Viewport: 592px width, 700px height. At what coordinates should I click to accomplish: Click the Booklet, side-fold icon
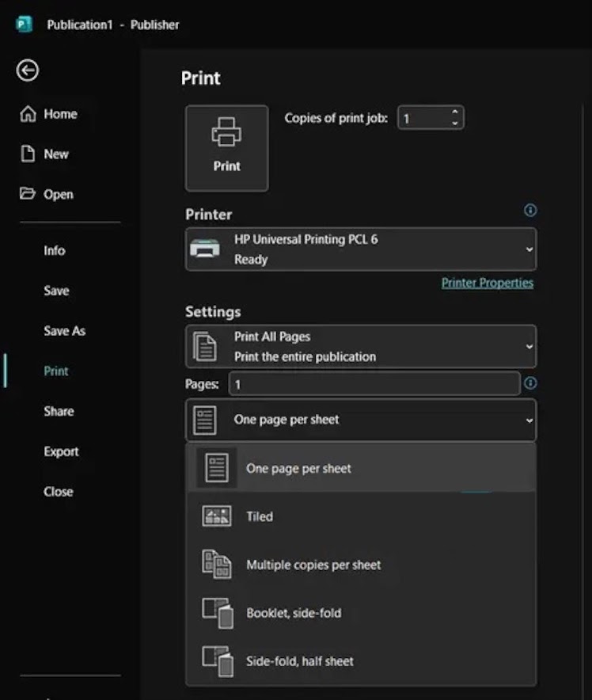(218, 613)
